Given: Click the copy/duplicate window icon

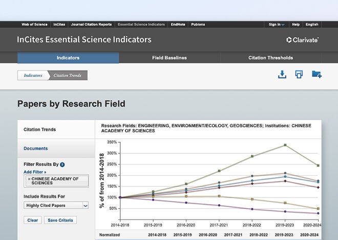Looking at the screenshot, I should (299, 75).
